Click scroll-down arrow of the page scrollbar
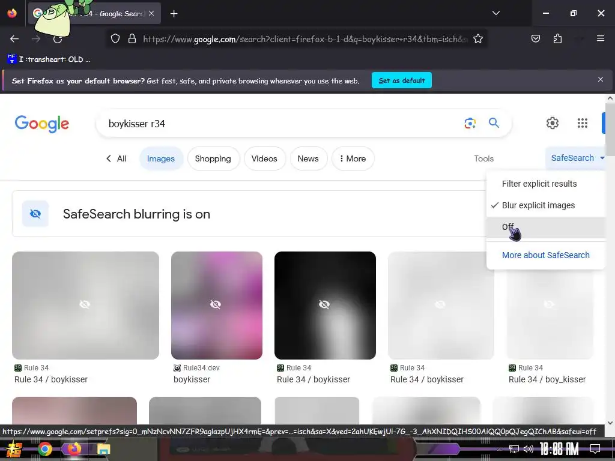This screenshot has width=615, height=461. click(x=610, y=423)
